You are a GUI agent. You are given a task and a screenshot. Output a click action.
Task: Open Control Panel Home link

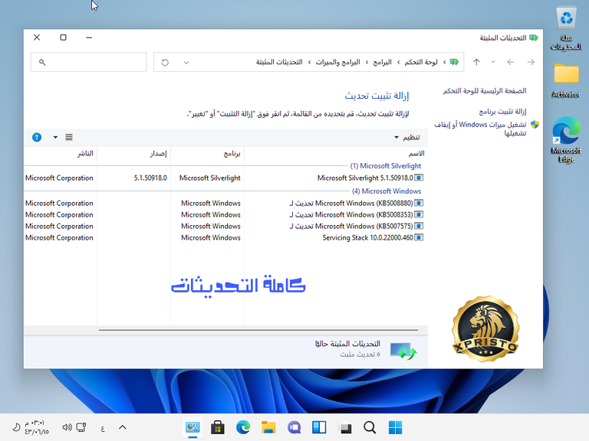tap(485, 91)
